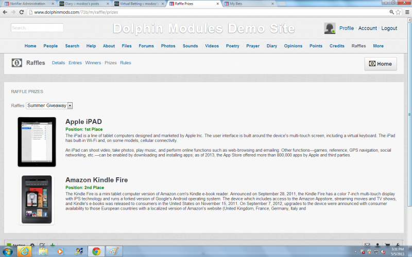The height and width of the screenshot is (257, 412).
Task: Open the Sounds menu item
Action: tap(190, 46)
